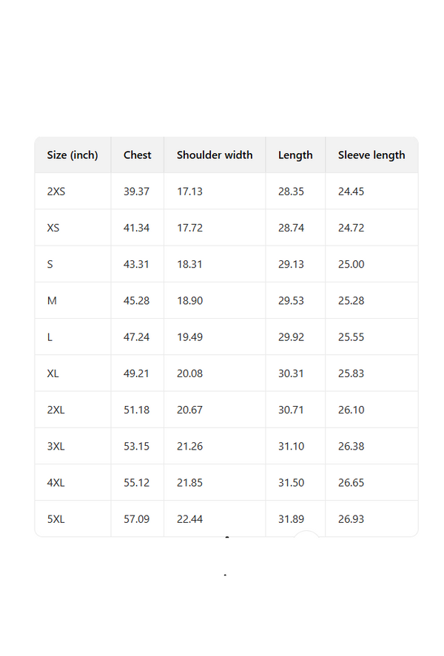Select the M size row label
Screen dimensions: 444x656
pos(52,301)
